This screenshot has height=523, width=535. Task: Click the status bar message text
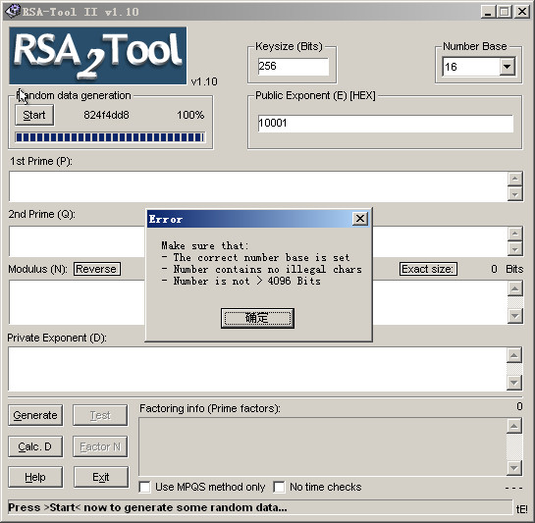click(x=147, y=507)
